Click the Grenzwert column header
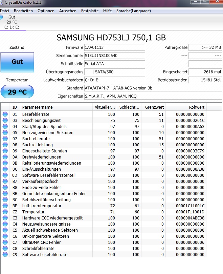Screen dimensions: 223x274 coord(154,107)
